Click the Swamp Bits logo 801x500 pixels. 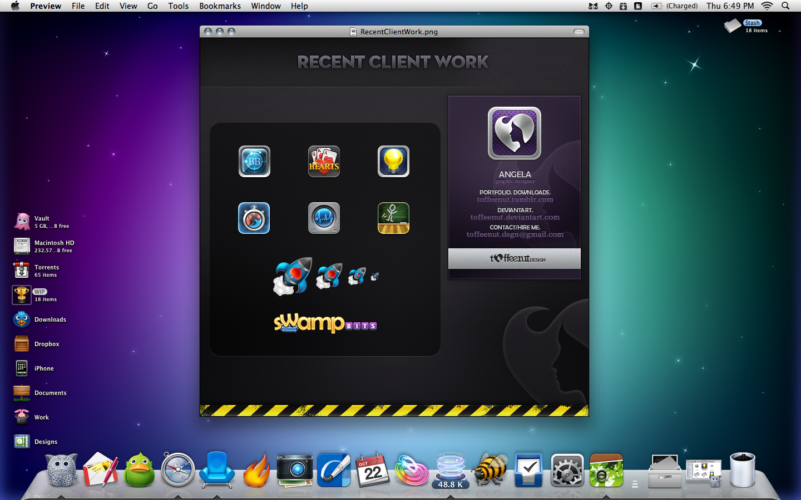(325, 323)
